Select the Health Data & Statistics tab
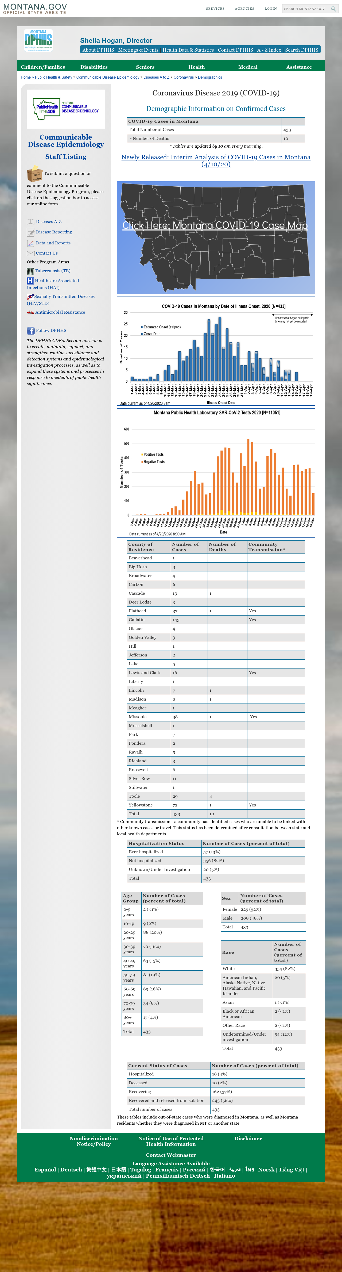This screenshot has height=1272, width=342. (x=188, y=50)
